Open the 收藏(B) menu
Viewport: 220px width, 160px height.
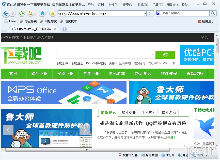point(143,5)
